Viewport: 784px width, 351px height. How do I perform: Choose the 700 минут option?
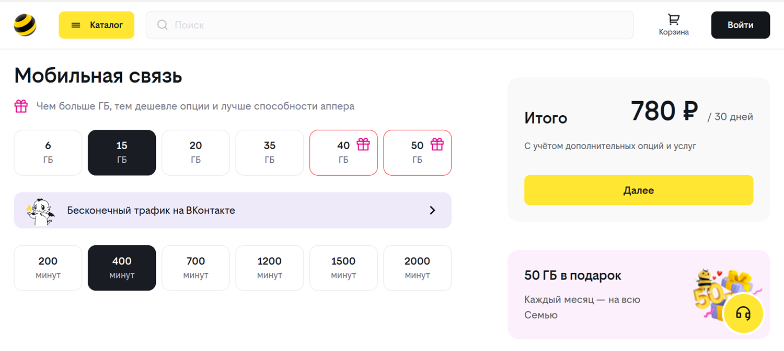tap(195, 268)
